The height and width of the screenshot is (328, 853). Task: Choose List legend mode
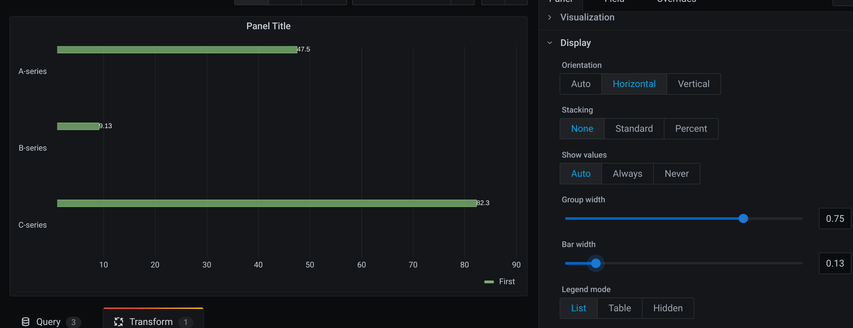point(579,308)
